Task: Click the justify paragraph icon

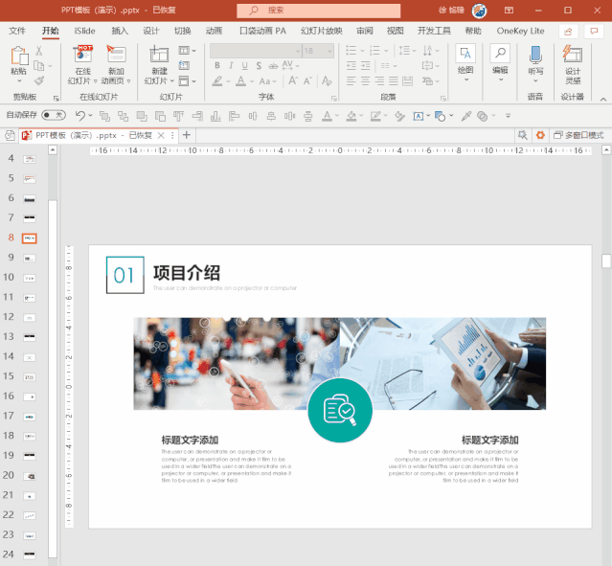Action: tap(394, 81)
